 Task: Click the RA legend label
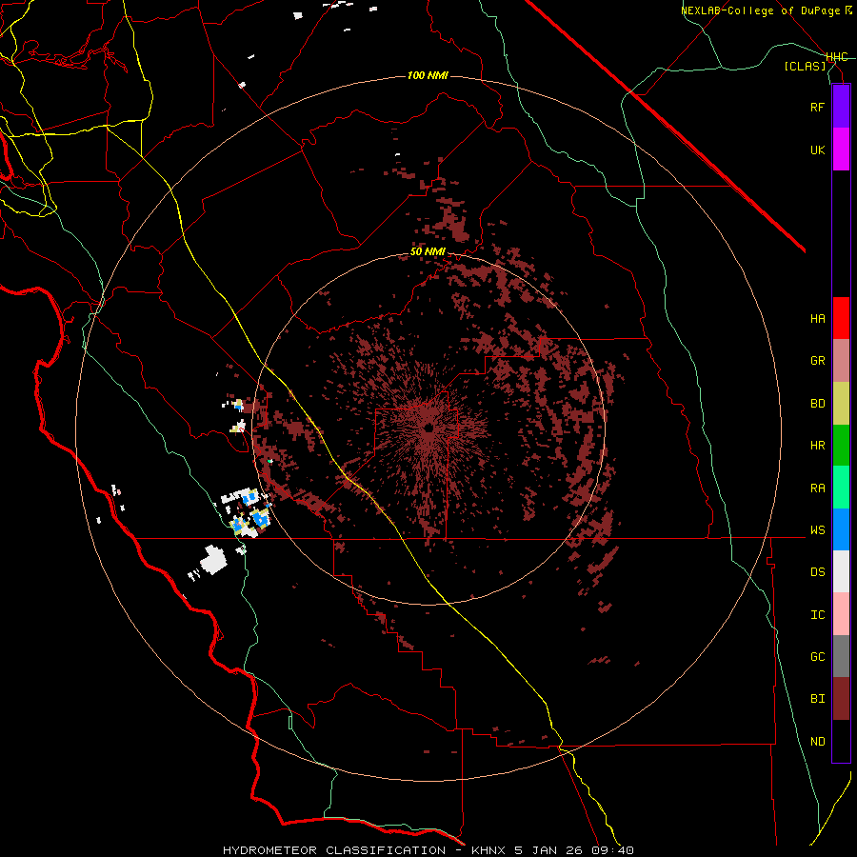point(817,488)
